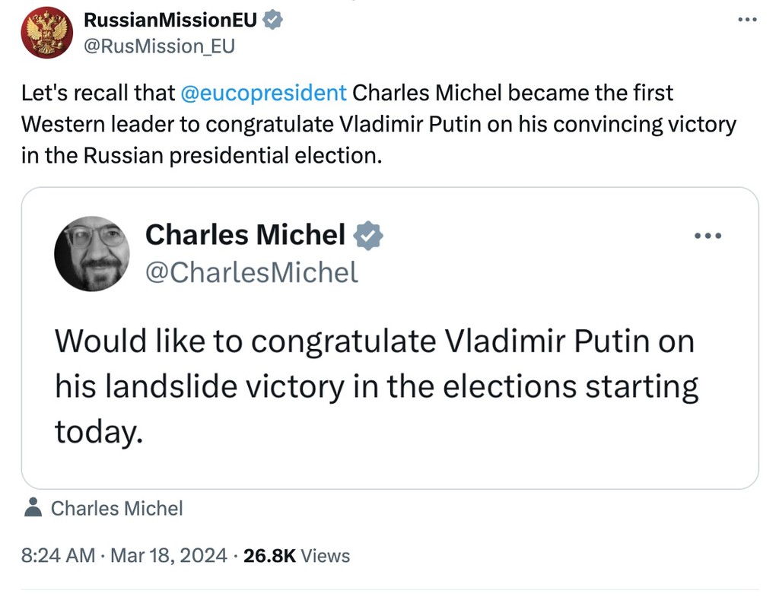Open Charles Michel's avatar in the quoted tweet

click(x=92, y=253)
